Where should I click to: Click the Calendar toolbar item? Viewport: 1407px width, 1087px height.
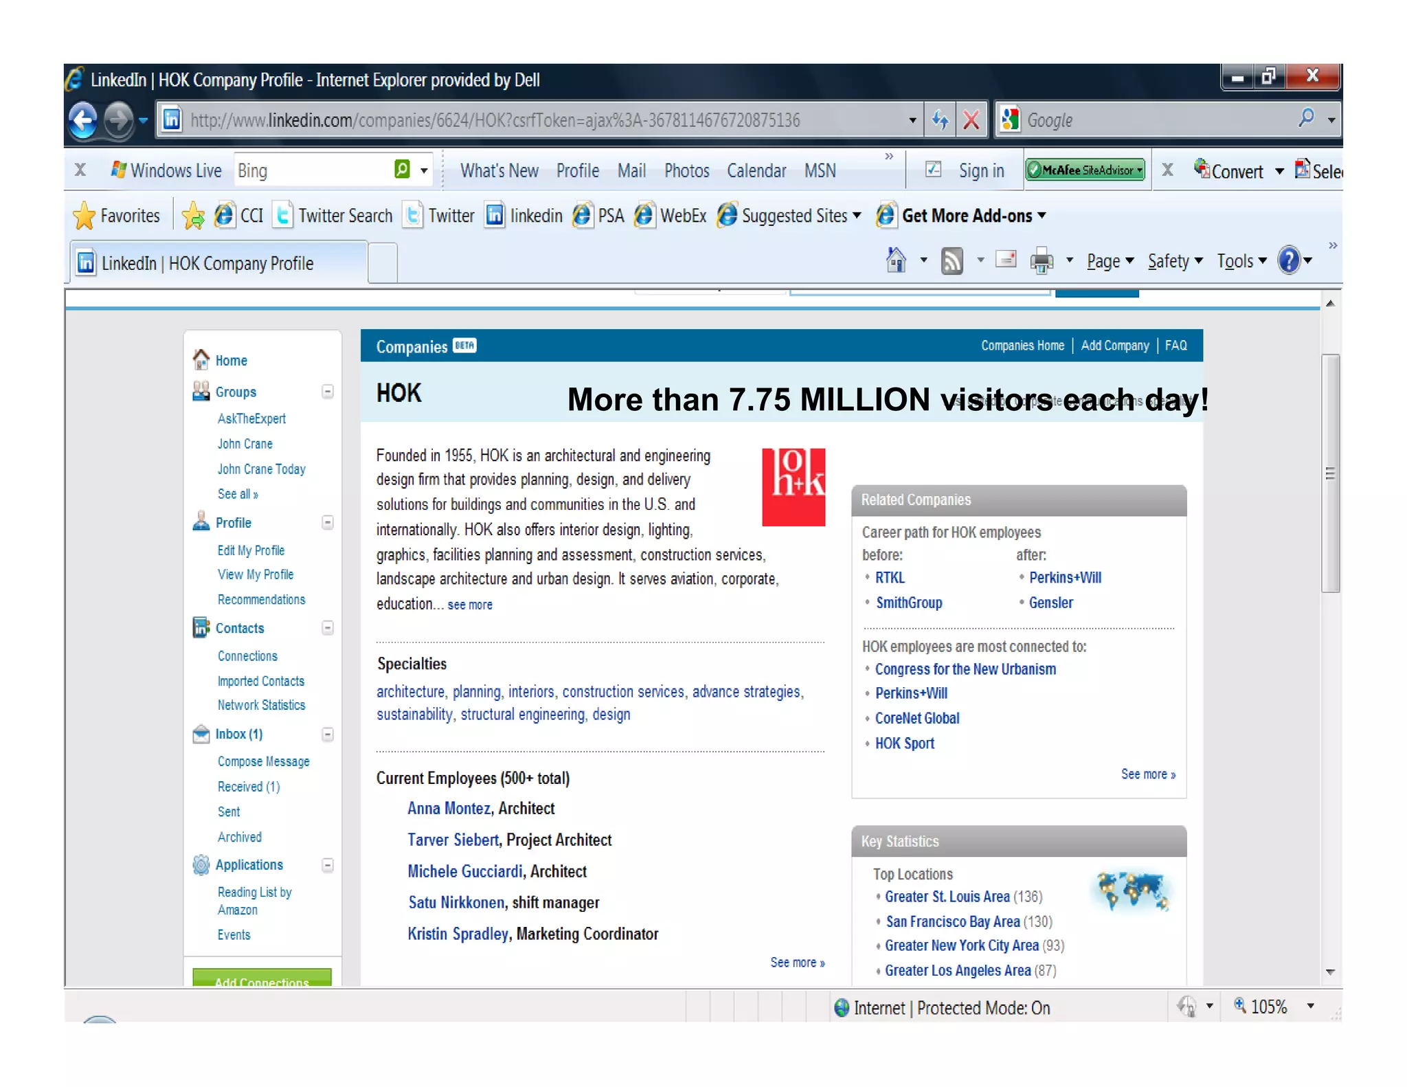756,170
